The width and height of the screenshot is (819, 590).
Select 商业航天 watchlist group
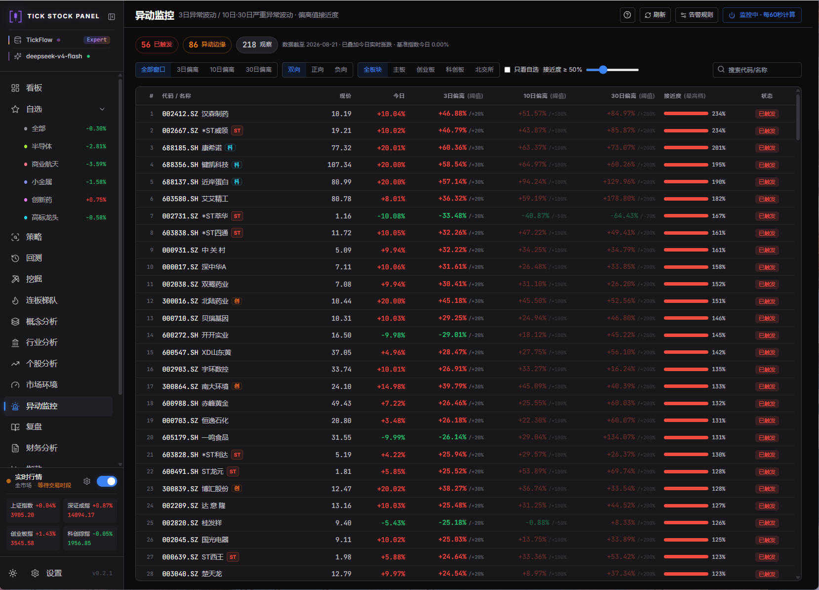point(65,164)
